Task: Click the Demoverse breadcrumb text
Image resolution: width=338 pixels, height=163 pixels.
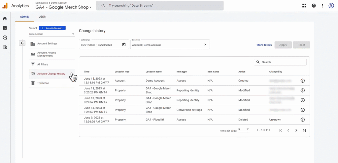Action: pyautogui.click(x=42, y=3)
